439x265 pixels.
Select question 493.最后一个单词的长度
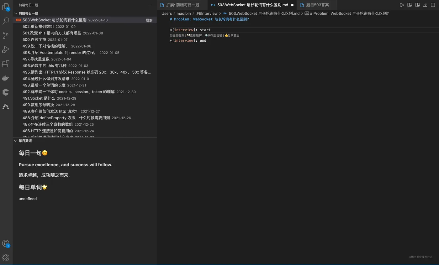click(x=85, y=85)
